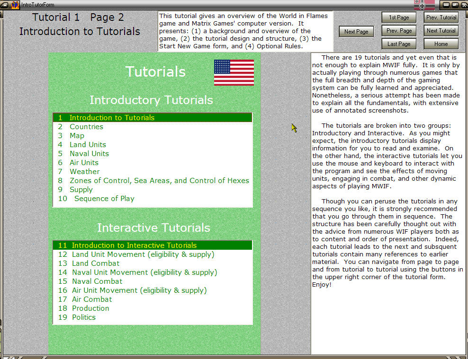Open the Supply tutorial
The image size is (468, 359).
pos(81,189)
